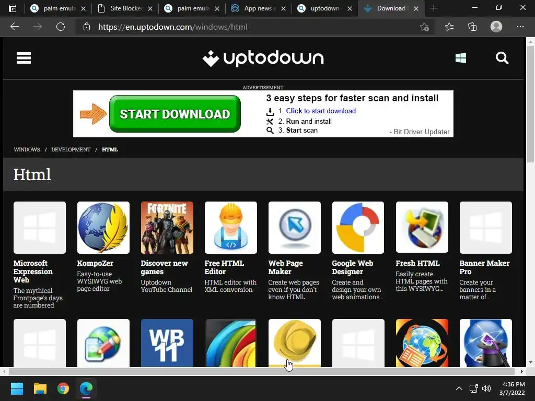
Task: Click the horizontal scrollbar right arrow
Action: pos(522,371)
